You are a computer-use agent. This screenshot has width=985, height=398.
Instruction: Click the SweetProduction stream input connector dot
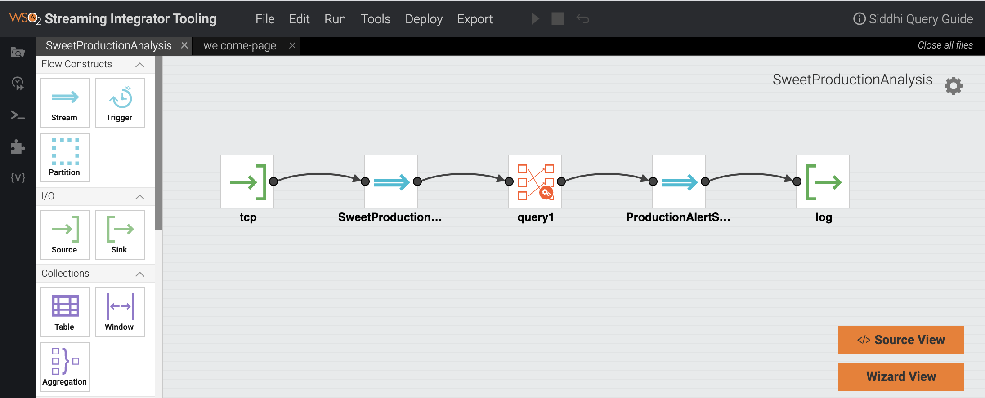point(365,181)
